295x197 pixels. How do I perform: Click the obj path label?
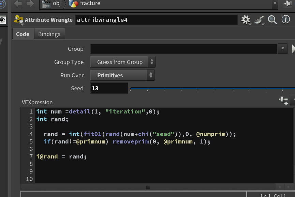(x=57, y=3)
